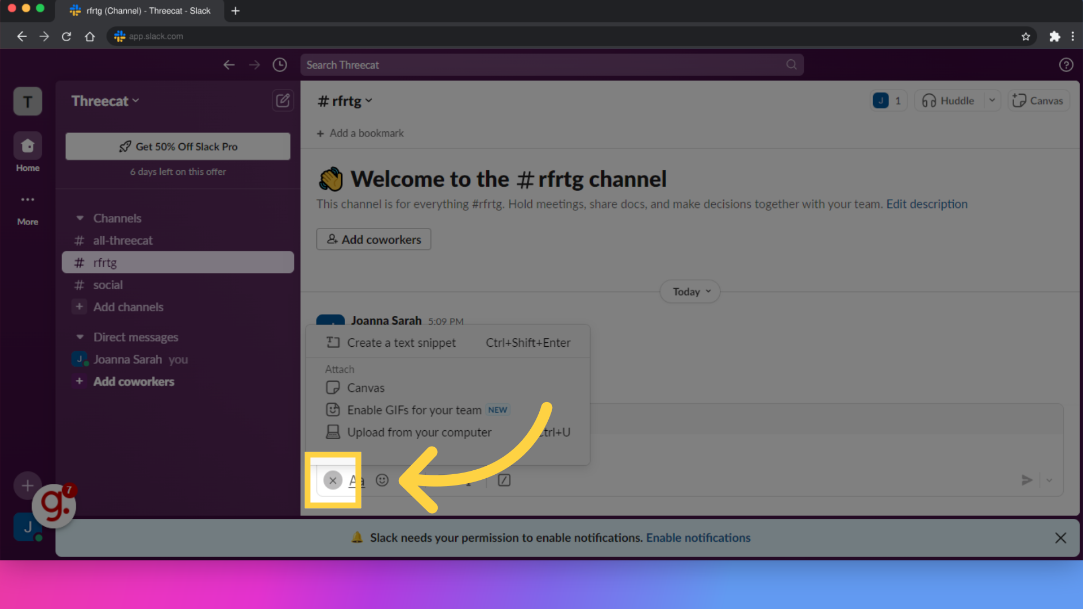This screenshot has height=609, width=1083.
Task: Open the all-threecat channel
Action: coord(178,240)
